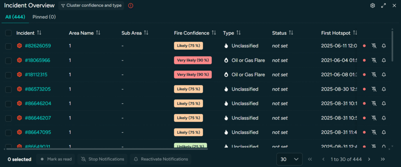401x167 pixels.
Task: Click the bell icon for incident #18065966
Action: (384, 60)
